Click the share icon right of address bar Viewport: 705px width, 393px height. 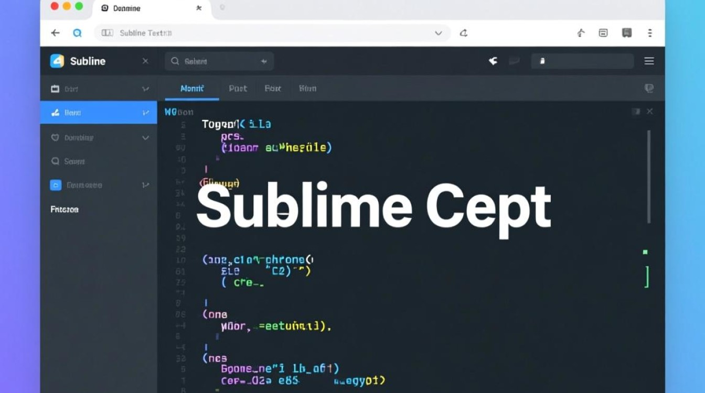tap(464, 33)
